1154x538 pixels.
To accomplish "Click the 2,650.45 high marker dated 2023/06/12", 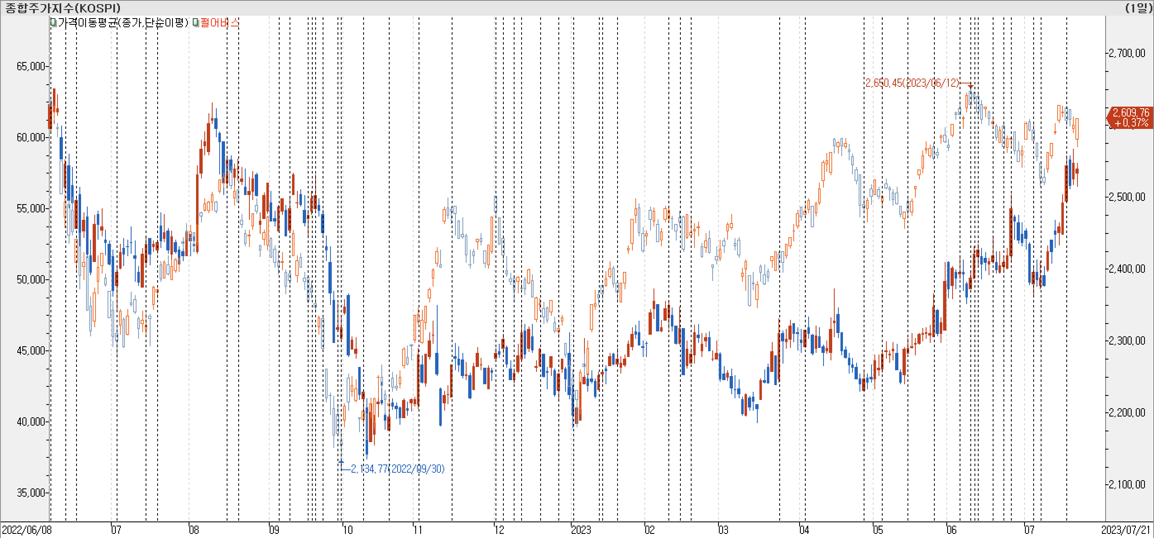I will click(x=912, y=83).
